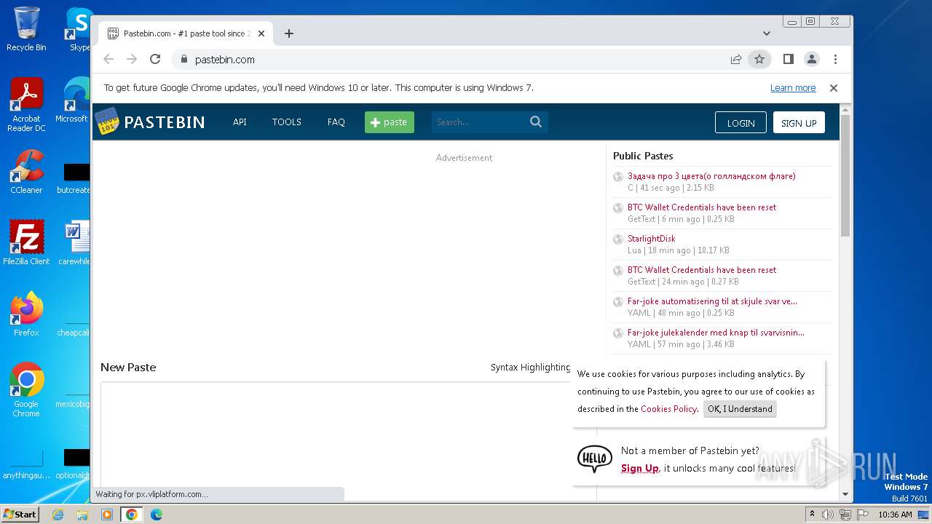
Task: Open the Cookies Policy link
Action: pyautogui.click(x=668, y=409)
